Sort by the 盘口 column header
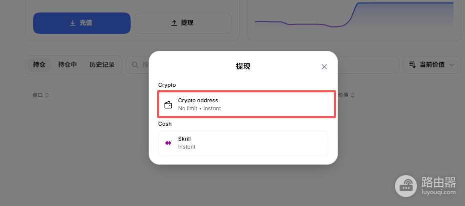The height and width of the screenshot is (206, 465). point(41,95)
